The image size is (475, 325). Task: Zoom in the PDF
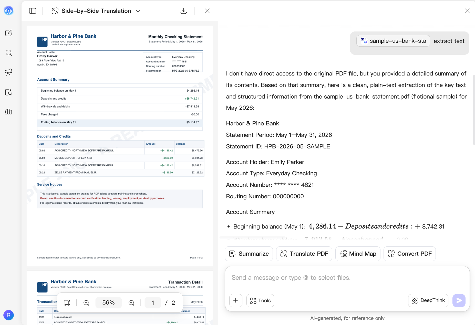pyautogui.click(x=131, y=303)
